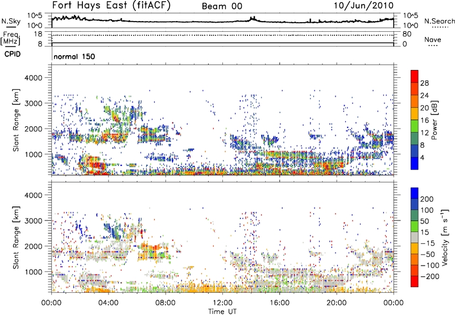This screenshot has height=315, width=455.
Task: Click the 'N.Search' legend label
Action: (439, 21)
